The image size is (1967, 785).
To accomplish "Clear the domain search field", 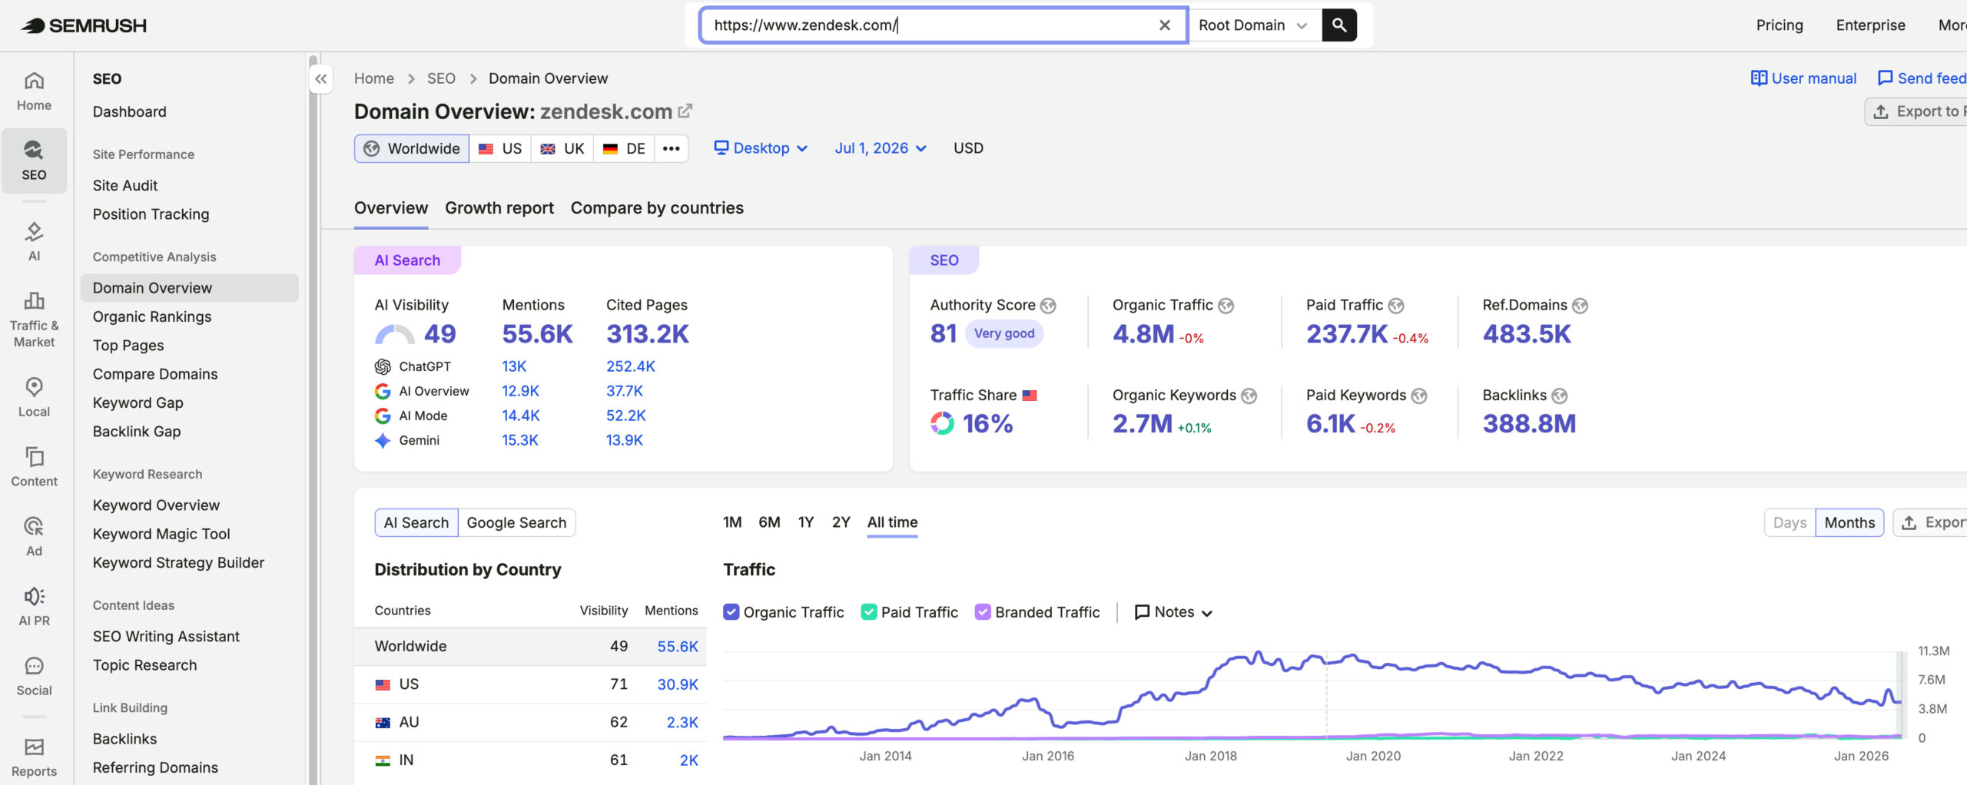I will coord(1165,25).
